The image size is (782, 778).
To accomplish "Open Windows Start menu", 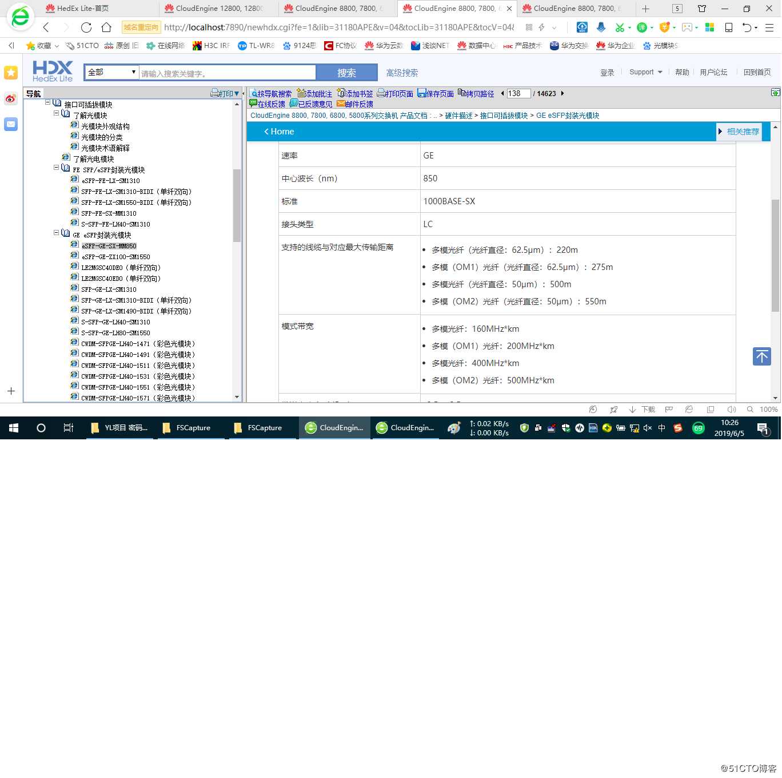I will click(14, 428).
